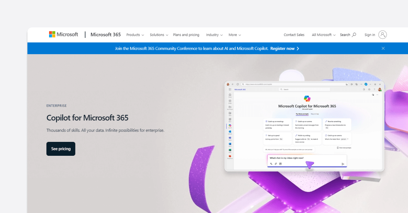Viewport: 408px width, 213px height.
Task: Click the Polish my writing card
Action: [307, 138]
